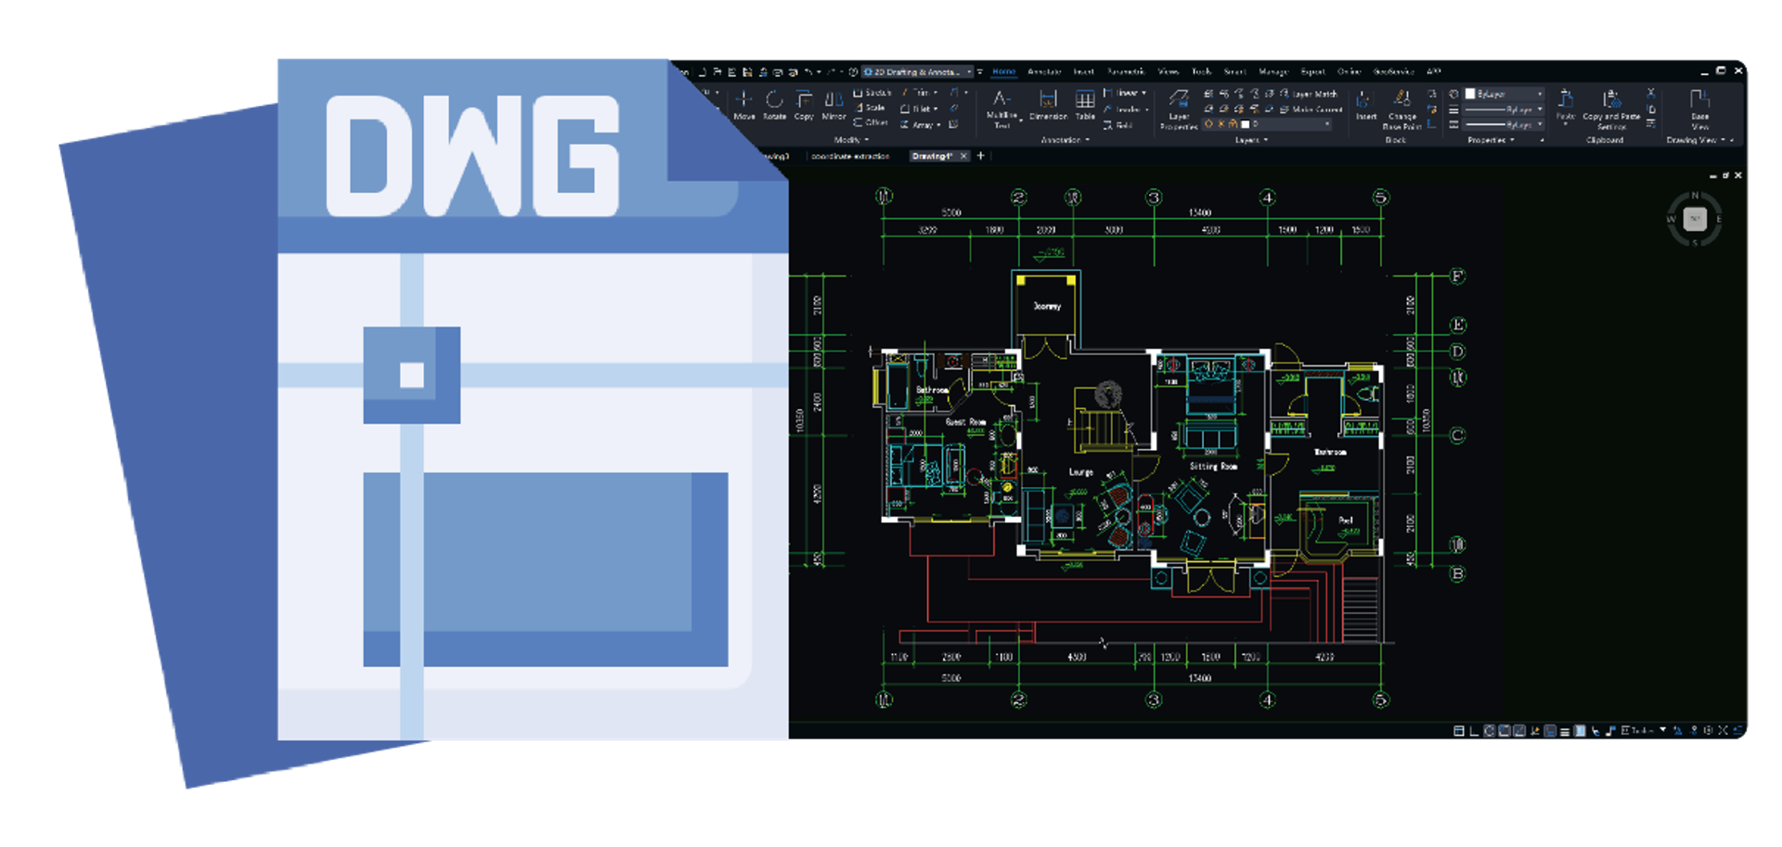Expand the Properties panel
Screen dimensions: 1782x847
[x=1491, y=140]
